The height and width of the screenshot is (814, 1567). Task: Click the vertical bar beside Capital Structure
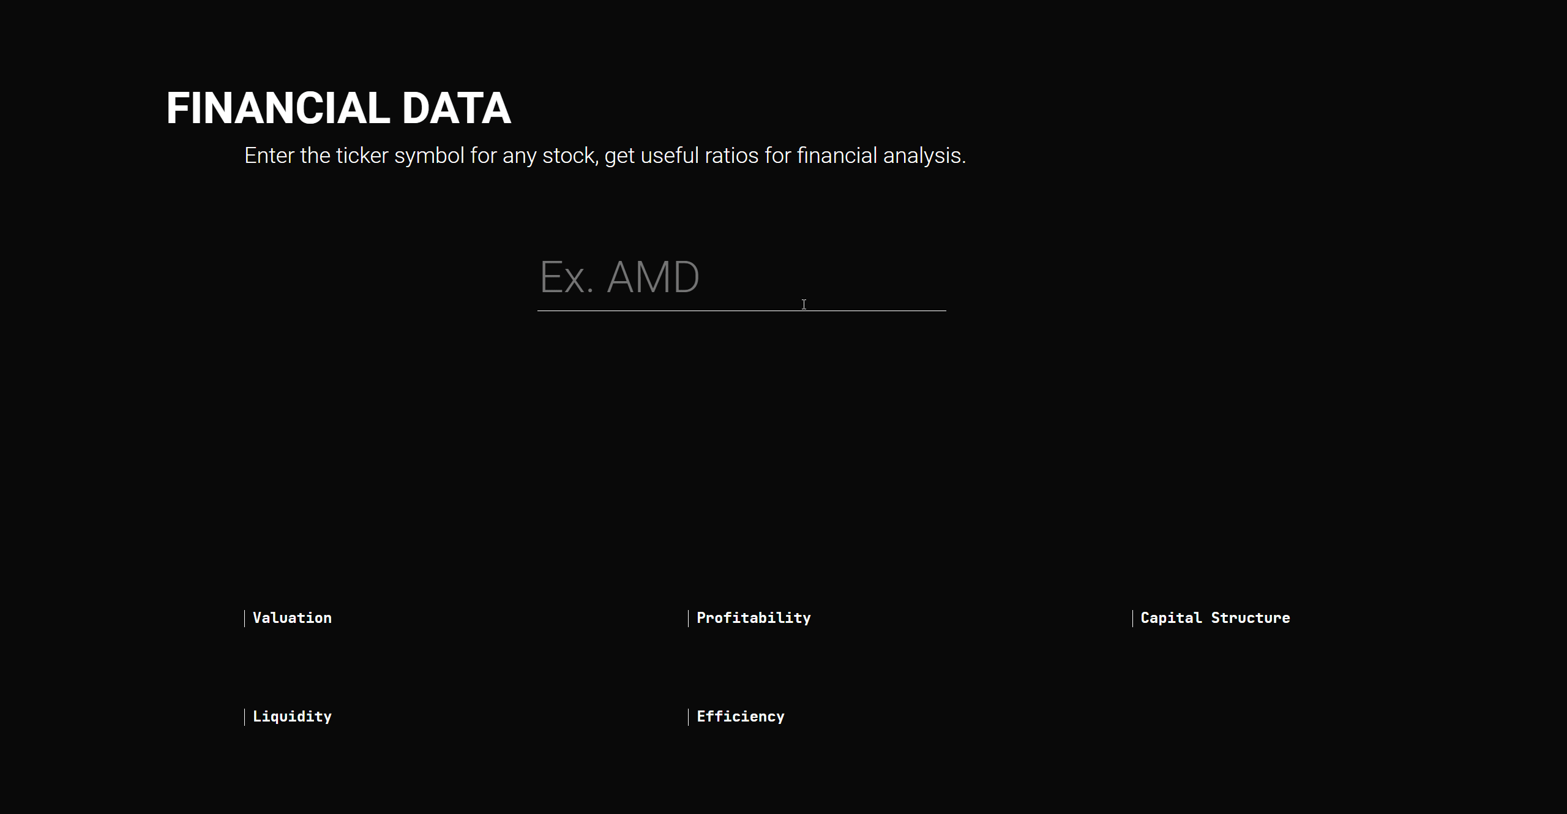pyautogui.click(x=1132, y=618)
